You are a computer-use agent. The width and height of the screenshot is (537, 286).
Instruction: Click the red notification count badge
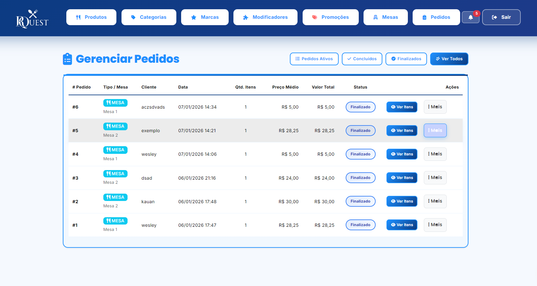pos(476,13)
